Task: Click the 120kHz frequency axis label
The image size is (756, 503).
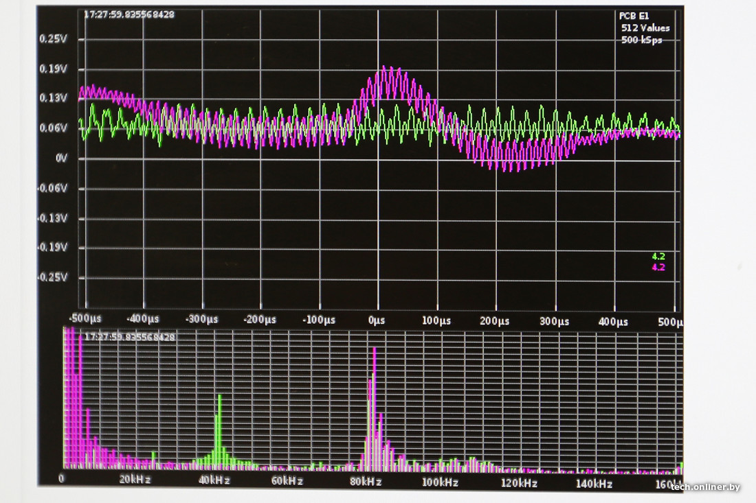Action: click(x=519, y=482)
